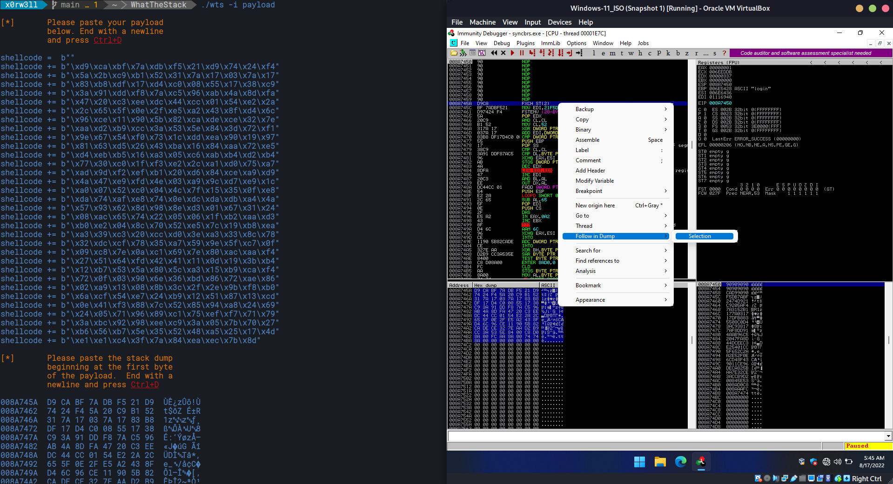The height and width of the screenshot is (484, 893).
Task: Click the Trace over toolbar icon
Action: pos(560,53)
